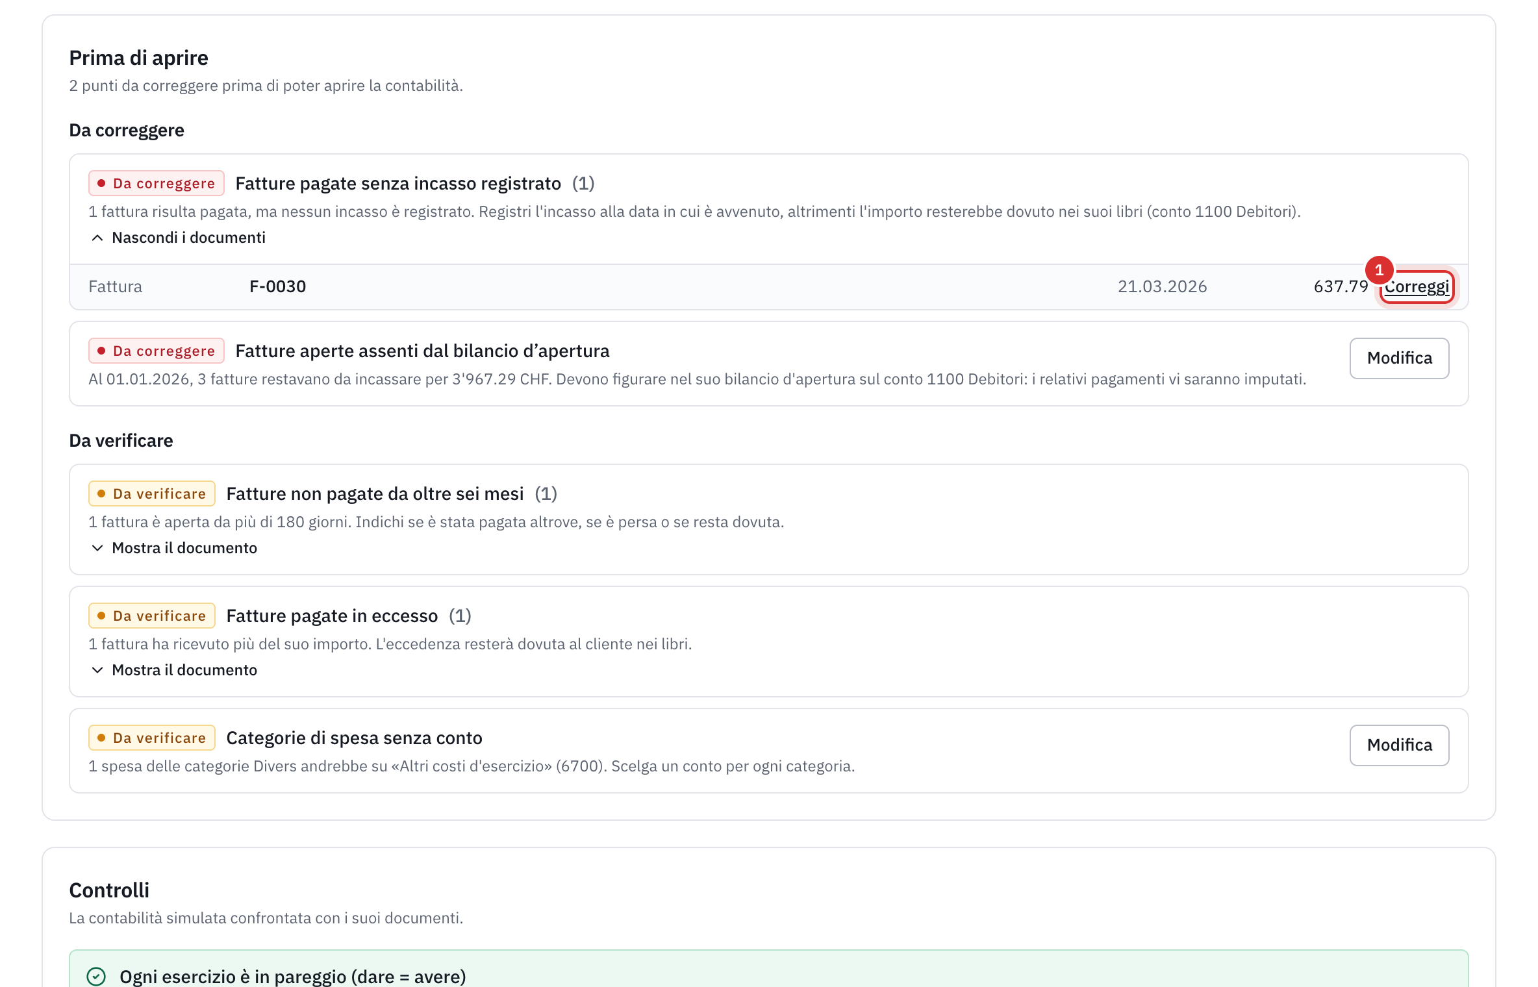Viewport: 1538px width, 987px height.
Task: Expand Mostra il documento under Fatture pagate in eccesso
Action: pos(174,670)
